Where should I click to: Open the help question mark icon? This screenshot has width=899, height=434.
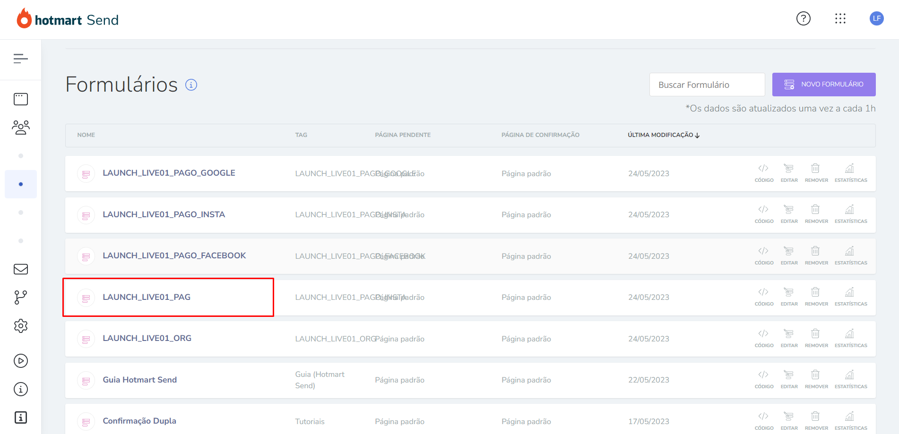803,18
